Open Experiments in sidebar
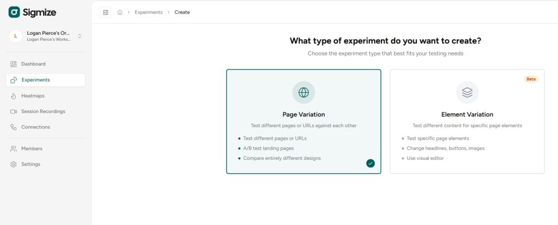Viewport: 558px width, 225px height. 46,80
